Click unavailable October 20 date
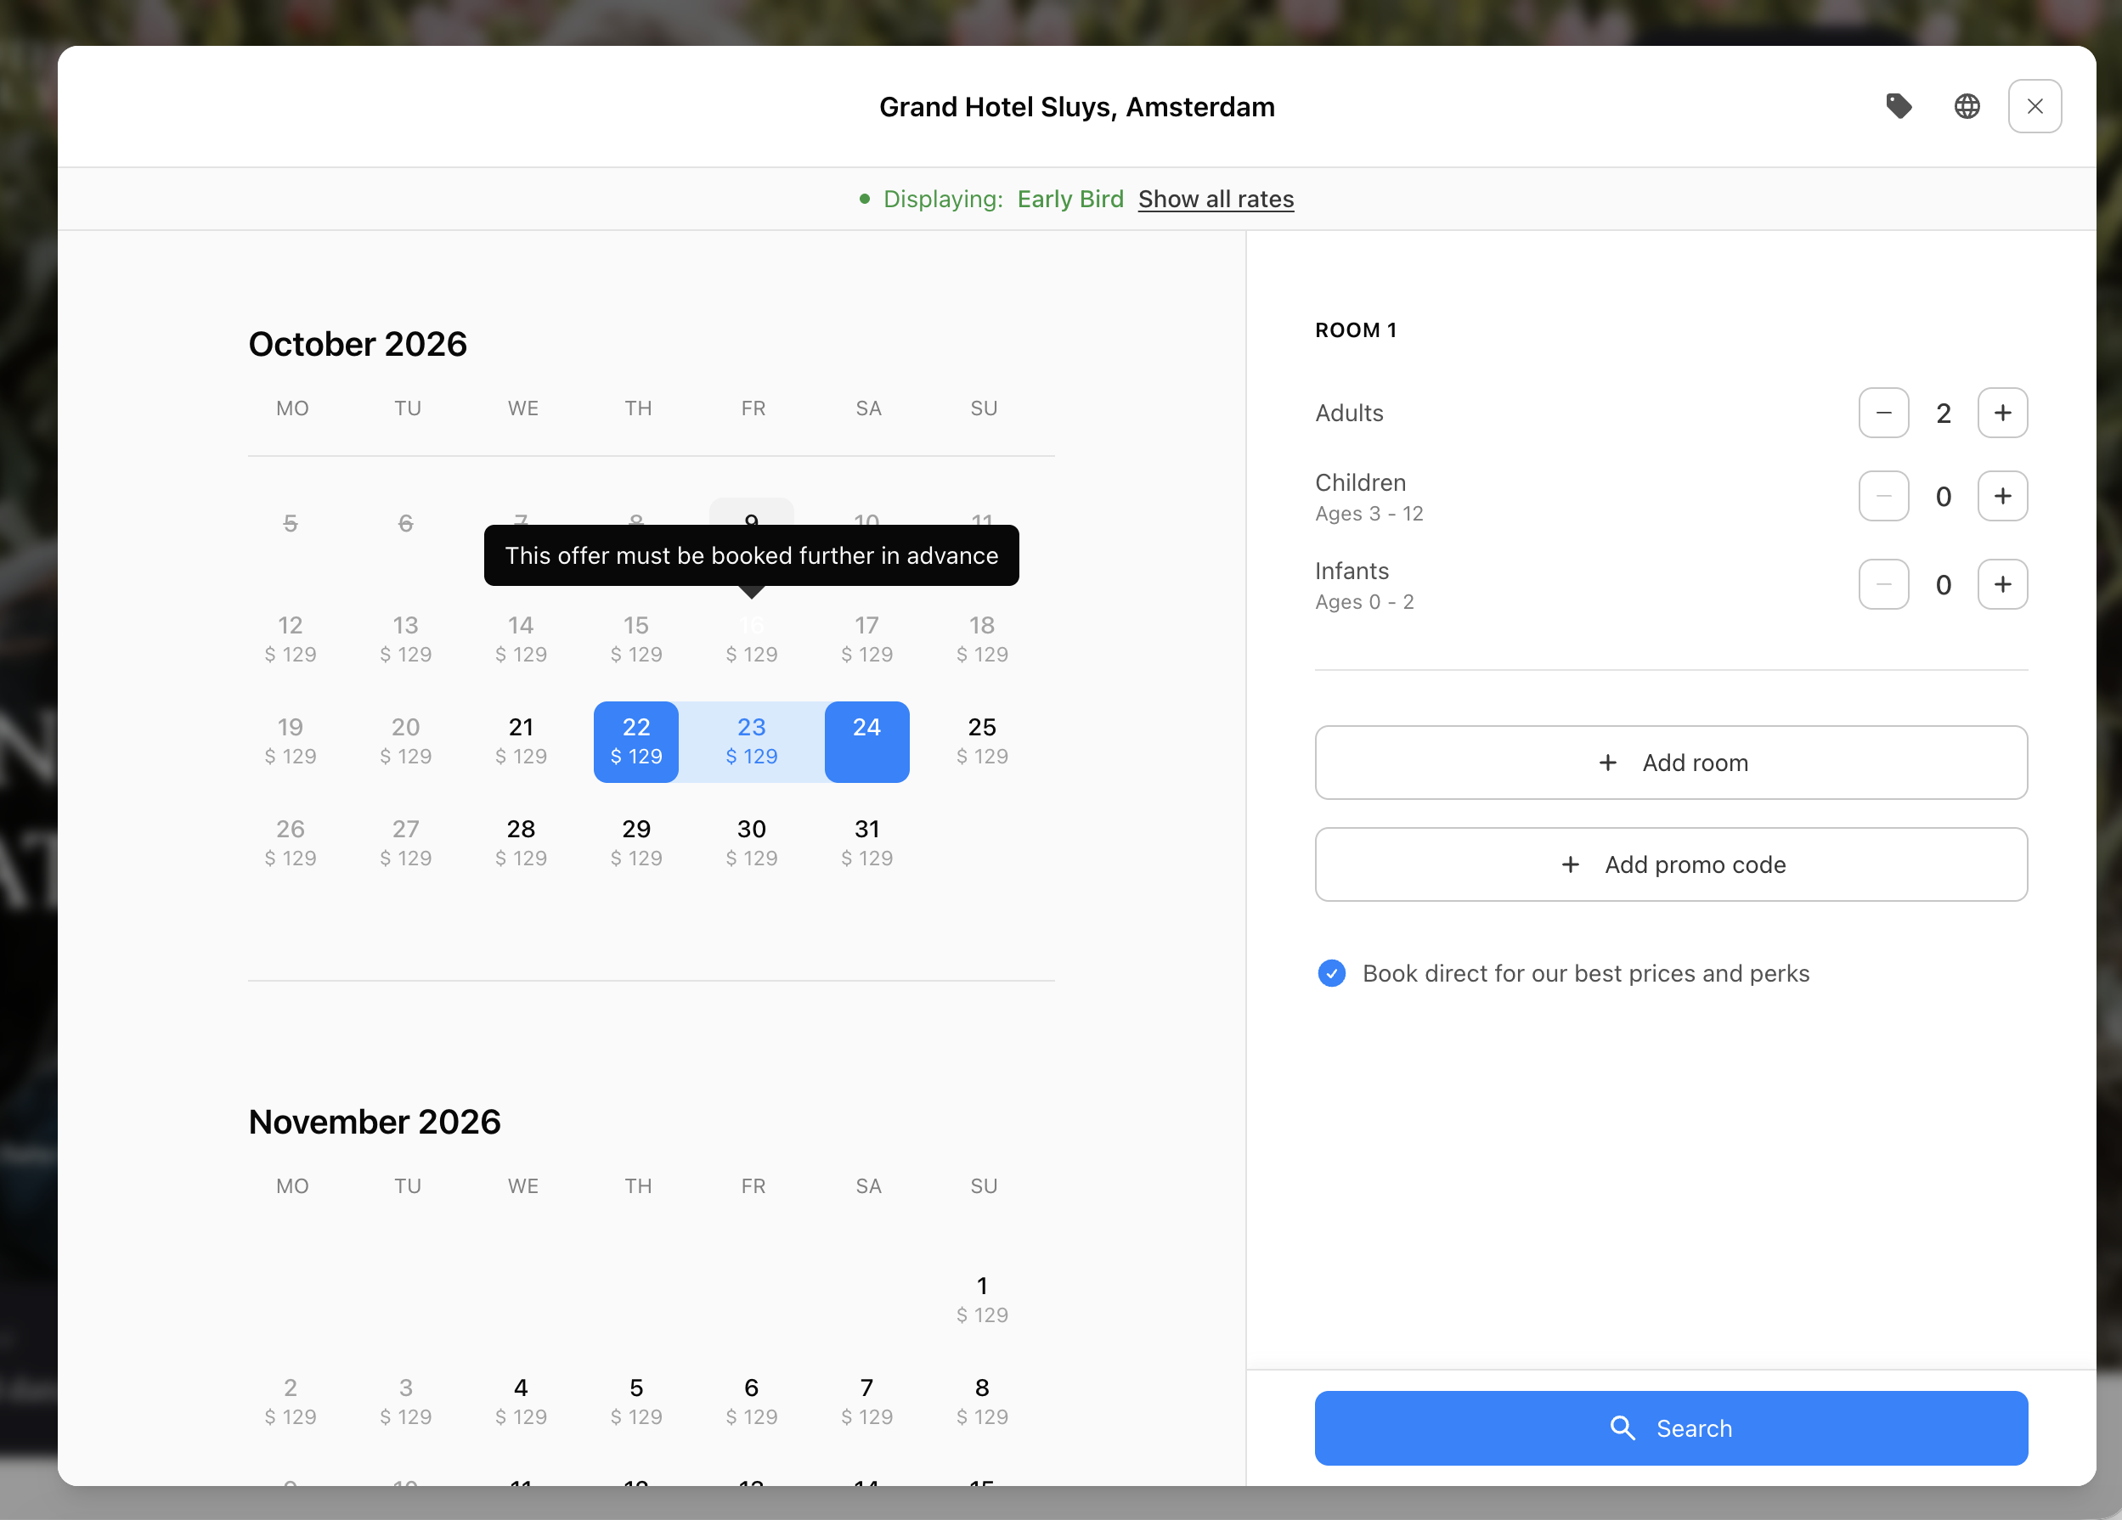The width and height of the screenshot is (2122, 1520). coord(405,742)
